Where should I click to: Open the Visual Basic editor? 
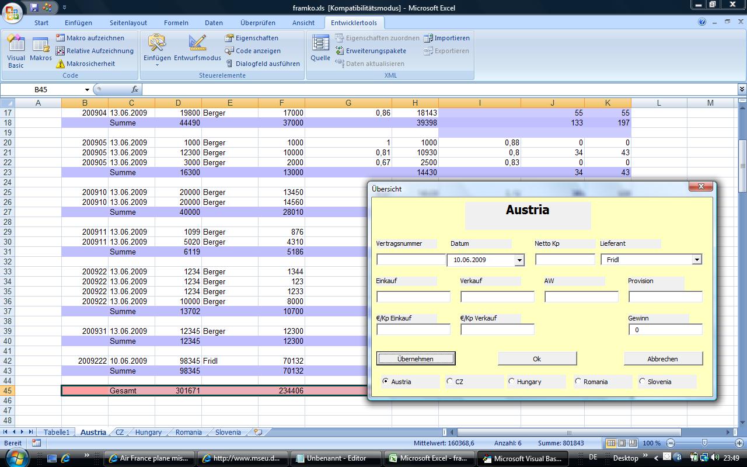[16, 51]
